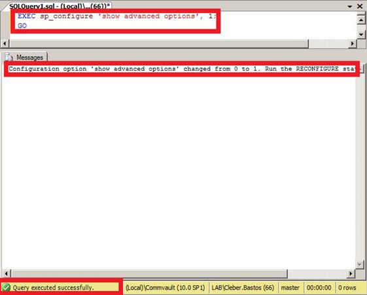367x295 pixels.
Task: Click the '0 rows' status entry
Action: [x=347, y=287]
